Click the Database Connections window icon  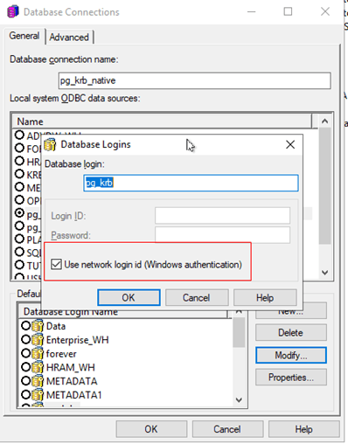click(x=13, y=12)
